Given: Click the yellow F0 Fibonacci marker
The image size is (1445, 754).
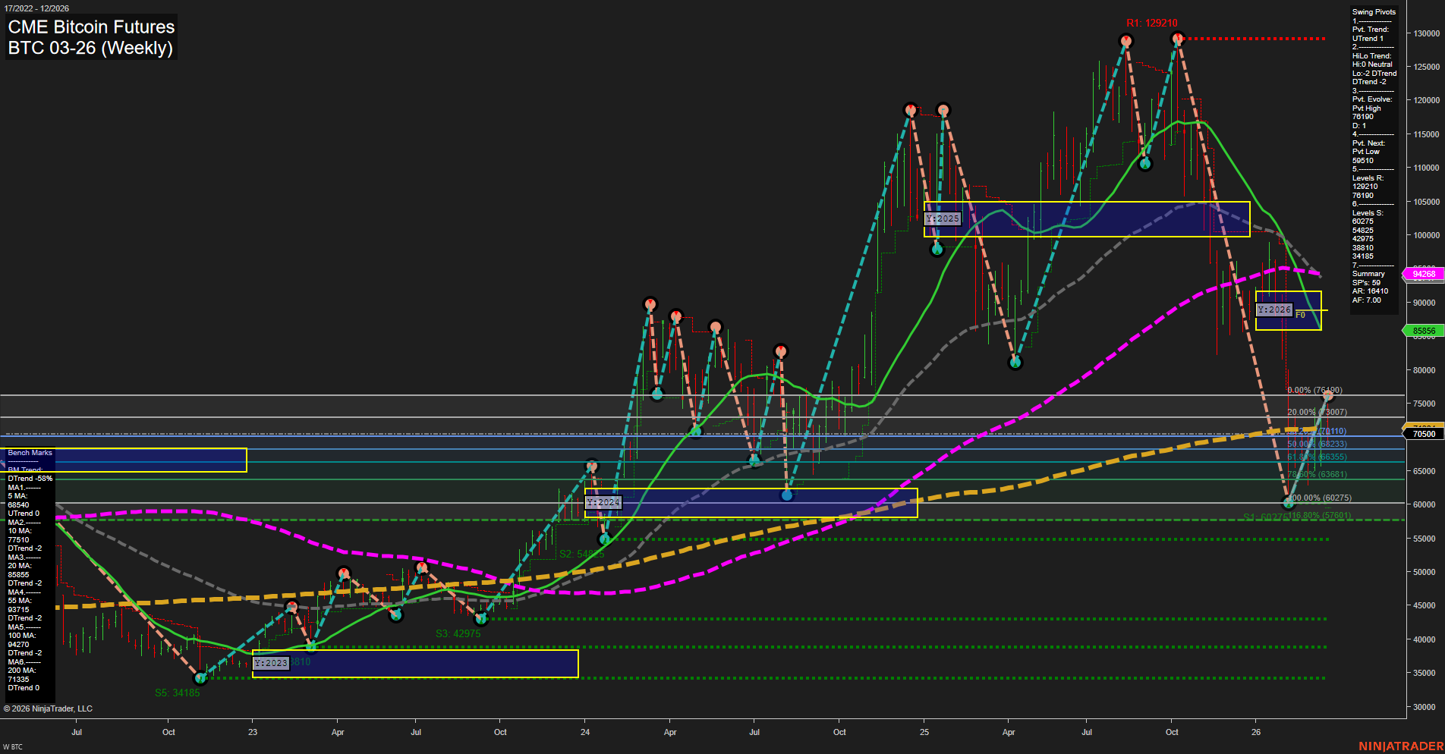Looking at the screenshot, I should pos(1299,313).
